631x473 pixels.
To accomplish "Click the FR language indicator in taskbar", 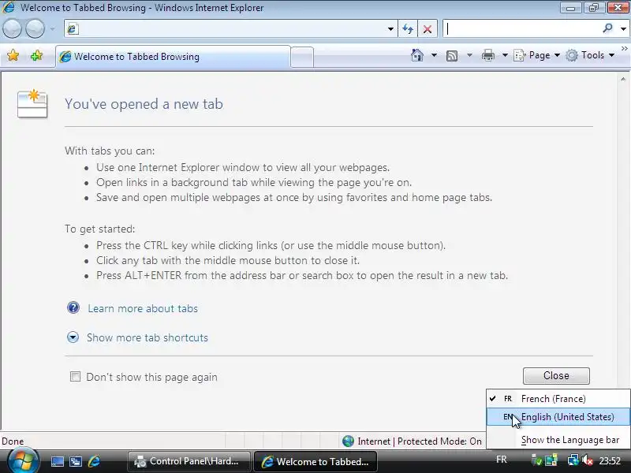I will point(502,460).
